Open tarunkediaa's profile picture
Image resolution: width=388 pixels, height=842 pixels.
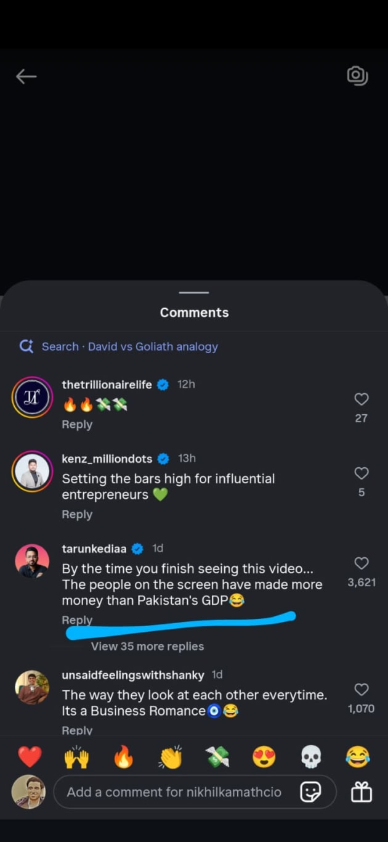pos(31,561)
